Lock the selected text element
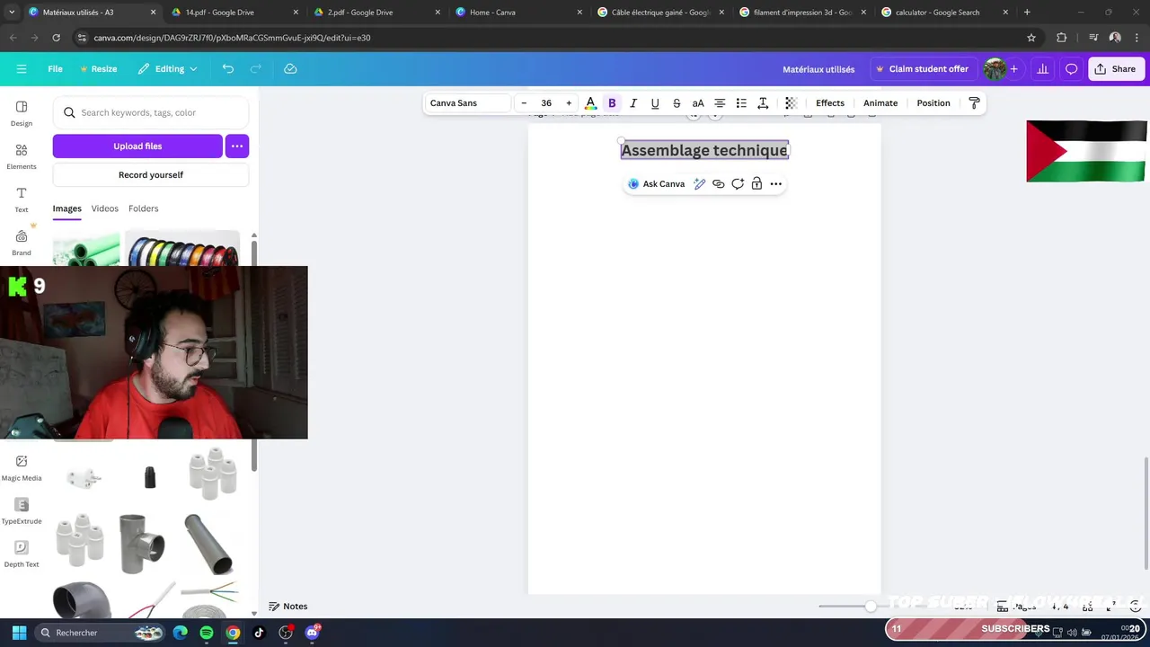The image size is (1150, 647). click(x=756, y=184)
